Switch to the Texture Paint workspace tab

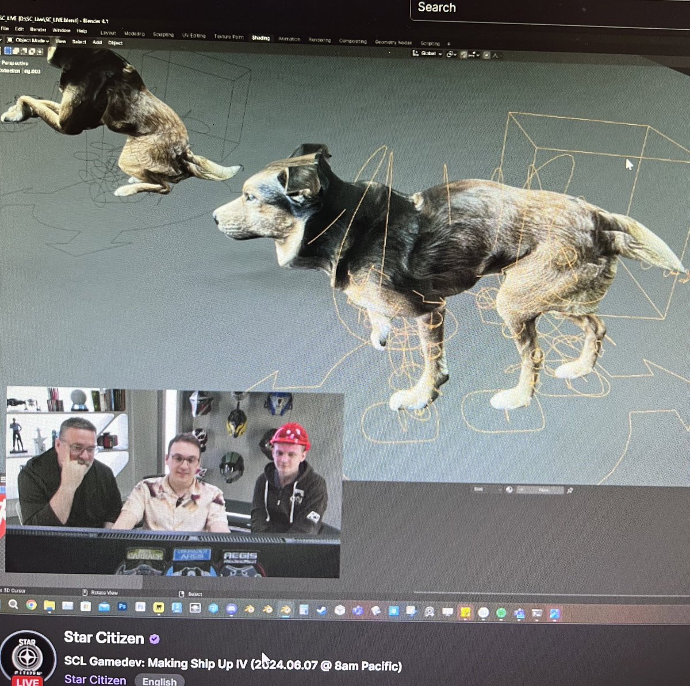point(229,36)
